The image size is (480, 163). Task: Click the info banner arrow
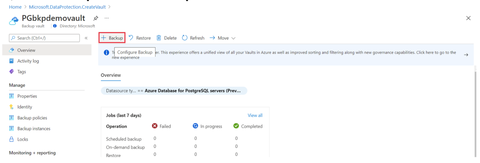(x=466, y=55)
